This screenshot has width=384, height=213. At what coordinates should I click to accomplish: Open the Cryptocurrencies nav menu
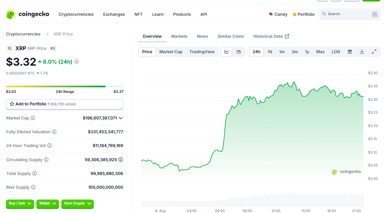(76, 14)
